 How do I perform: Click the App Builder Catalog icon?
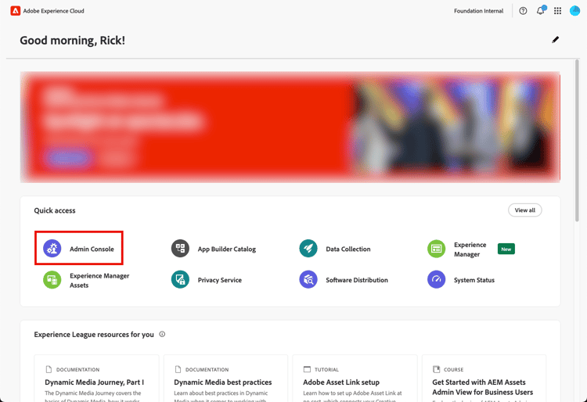180,248
